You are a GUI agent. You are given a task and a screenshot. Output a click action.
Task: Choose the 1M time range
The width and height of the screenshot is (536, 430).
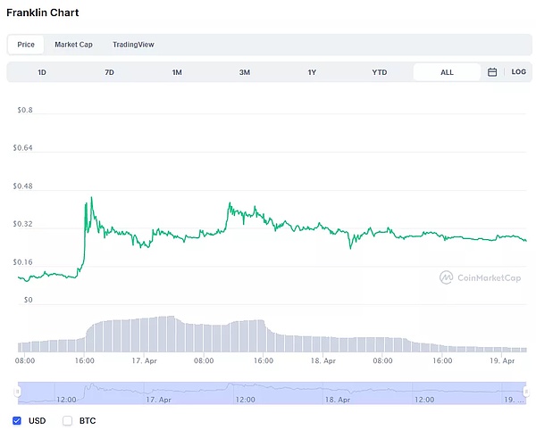[177, 72]
